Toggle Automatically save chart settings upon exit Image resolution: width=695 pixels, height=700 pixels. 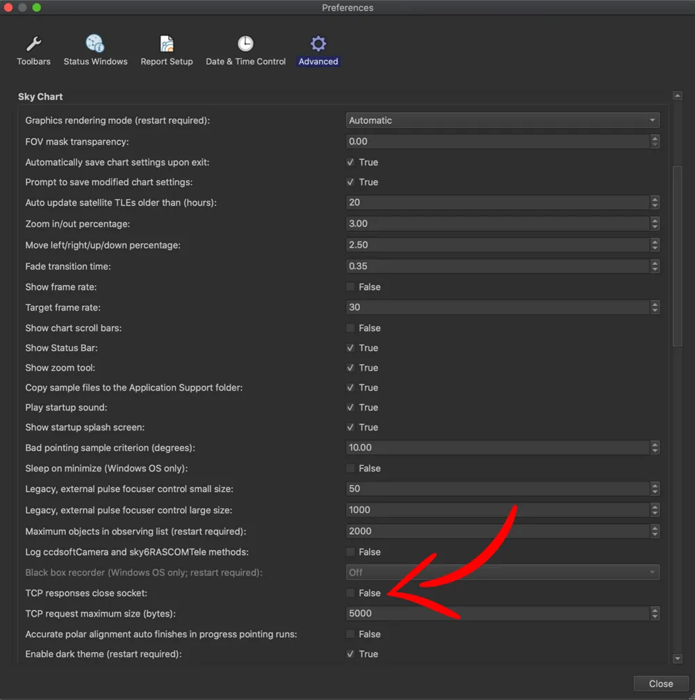tap(350, 162)
